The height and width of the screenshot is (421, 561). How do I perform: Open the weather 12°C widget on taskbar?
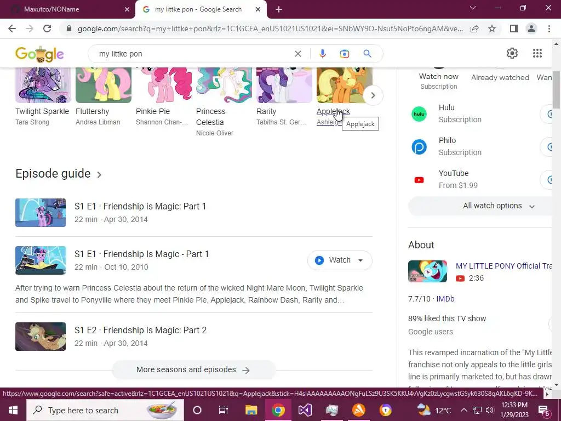434,410
